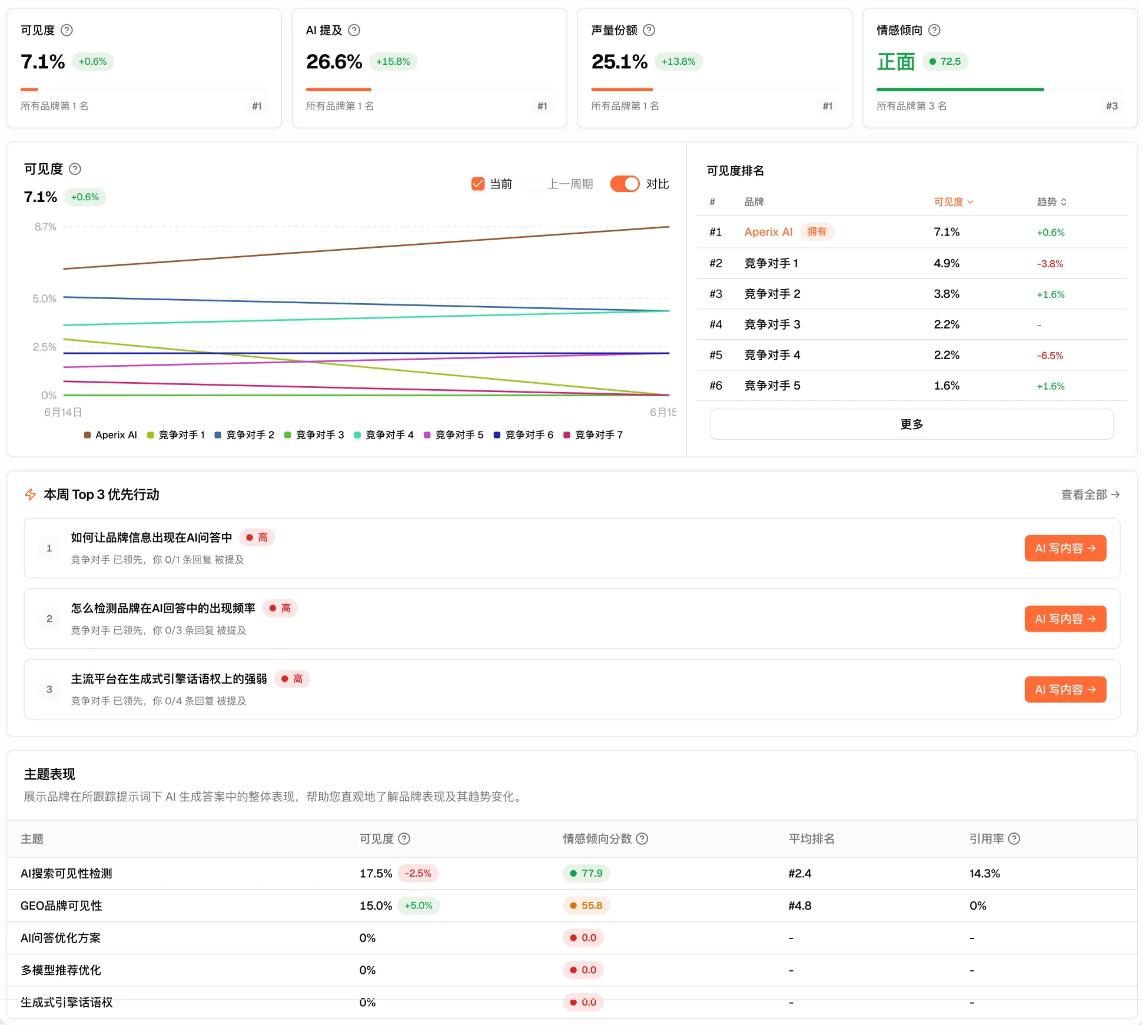The height and width of the screenshot is (1025, 1142).
Task: Select the AI搜索可见性检测 topic row
Action: [x=572, y=873]
